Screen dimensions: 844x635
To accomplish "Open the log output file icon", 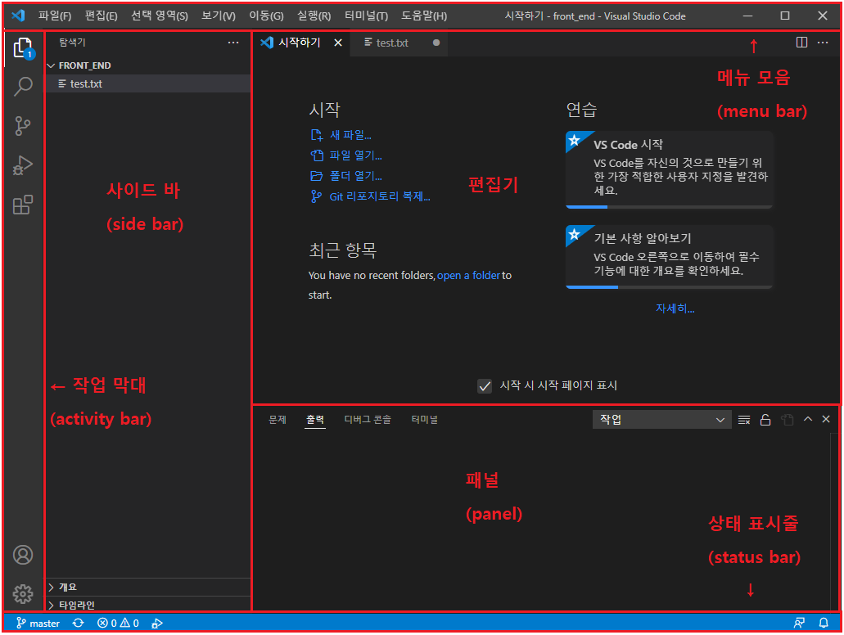I will pyautogui.click(x=787, y=420).
